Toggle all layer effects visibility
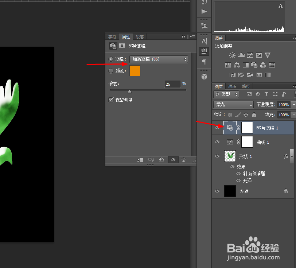Screen dimensions: 296x268 coord(232,167)
